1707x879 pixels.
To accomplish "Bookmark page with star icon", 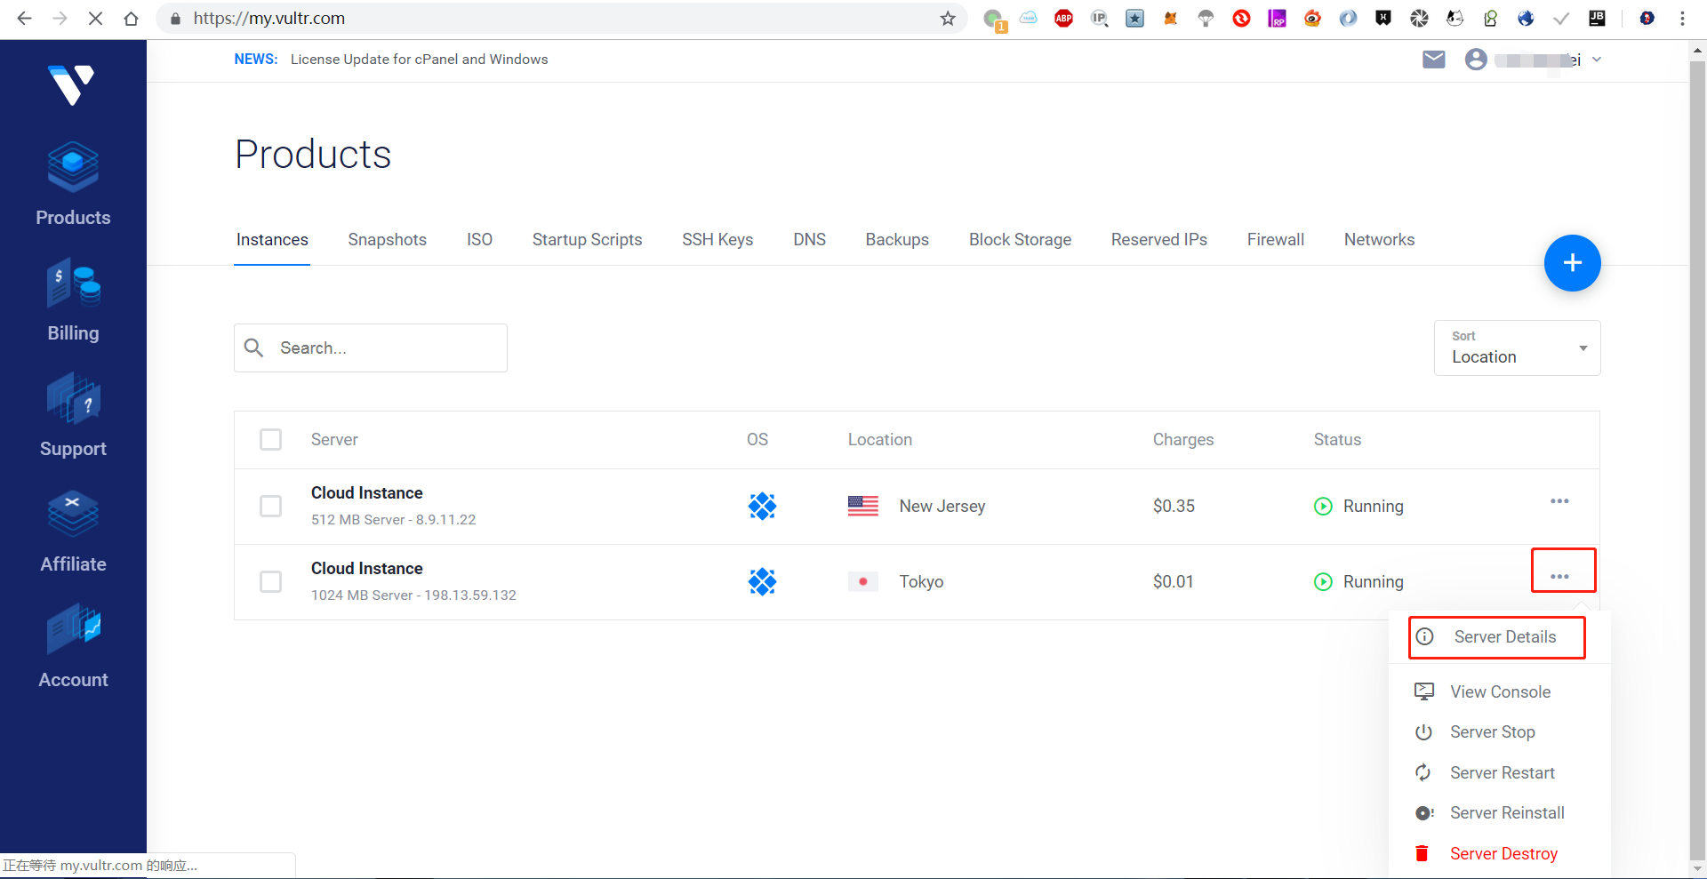I will click(948, 19).
